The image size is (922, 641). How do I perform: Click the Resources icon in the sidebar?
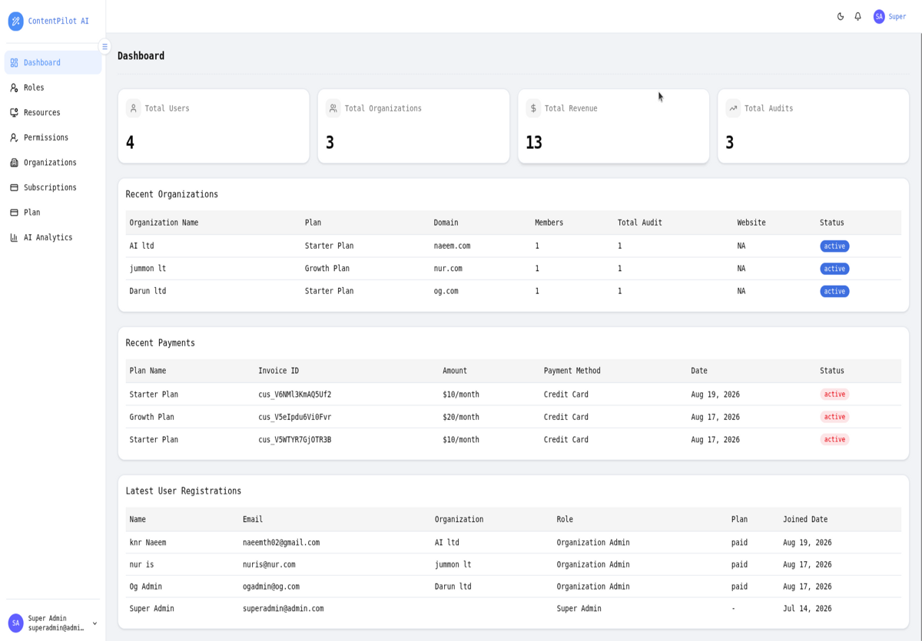14,113
